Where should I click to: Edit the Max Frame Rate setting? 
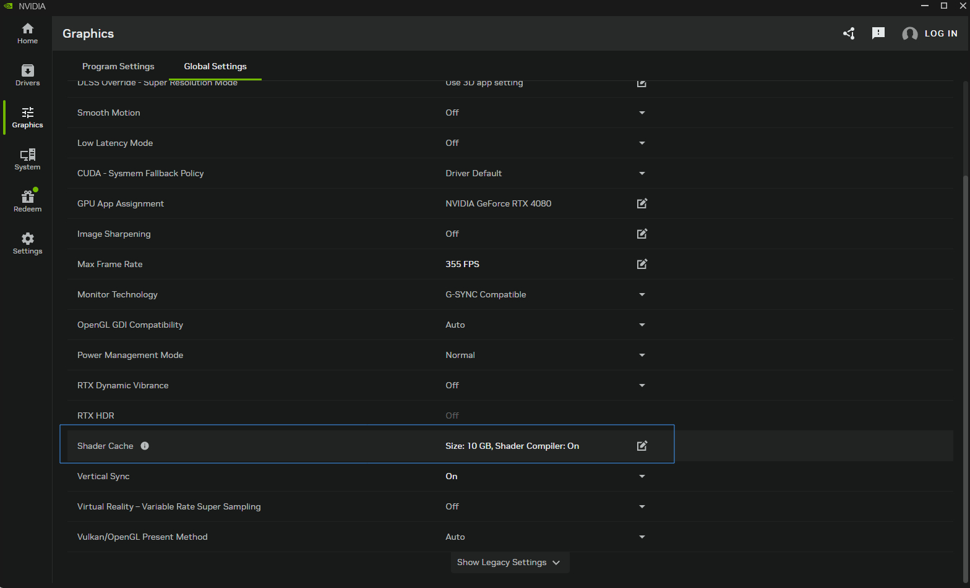tap(642, 264)
